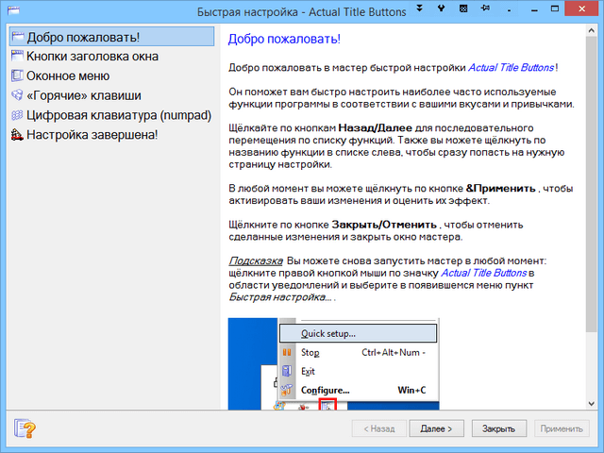Select the «Добро пожаловать!» page in the list

[x=83, y=37]
